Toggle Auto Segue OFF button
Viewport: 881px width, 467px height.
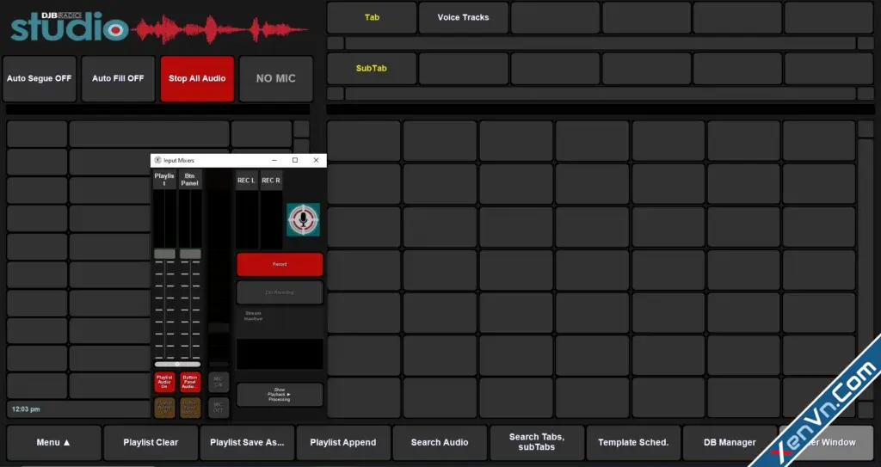(40, 78)
